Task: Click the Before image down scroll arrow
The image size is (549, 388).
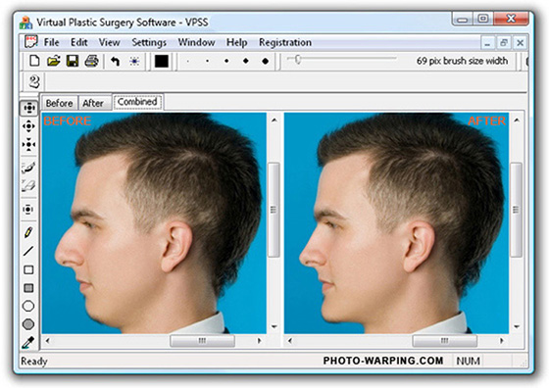Action: (274, 327)
